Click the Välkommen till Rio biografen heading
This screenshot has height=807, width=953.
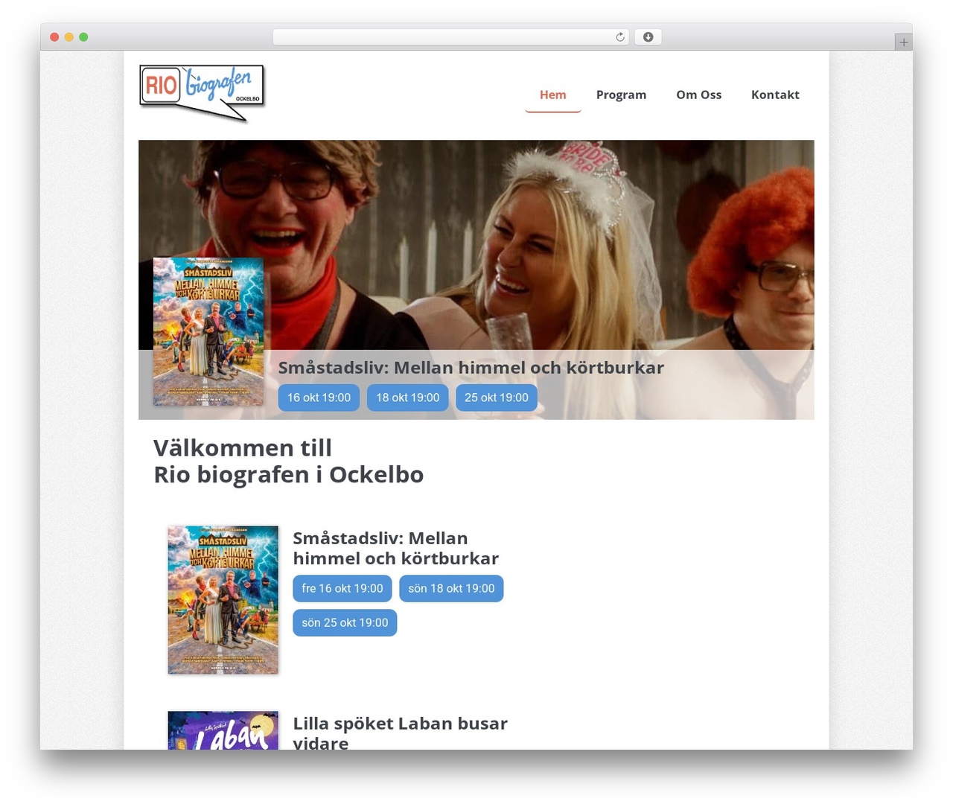pos(289,461)
